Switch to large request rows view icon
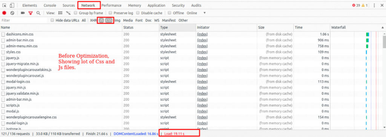The height and width of the screenshot is (137, 386). [x=60, y=13]
